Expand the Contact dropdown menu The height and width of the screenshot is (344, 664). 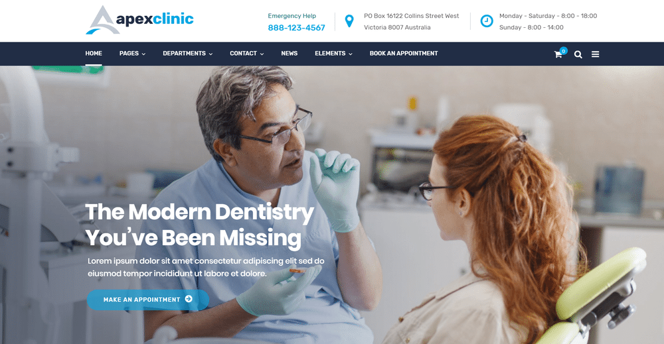click(x=247, y=53)
